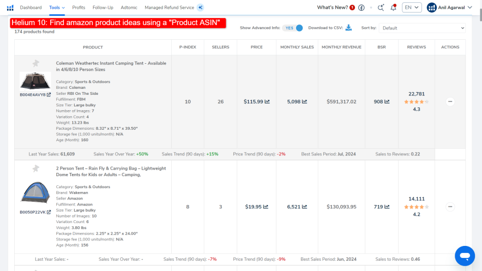Open the notifications bell
The width and height of the screenshot is (482, 271).
pos(394,8)
